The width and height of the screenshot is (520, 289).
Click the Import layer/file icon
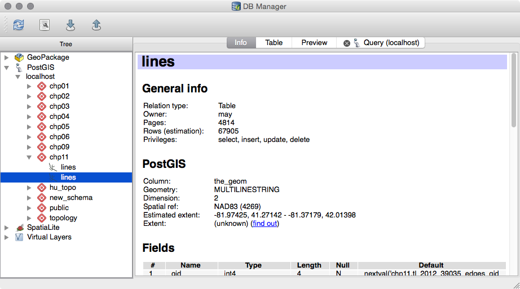pyautogui.click(x=70, y=25)
